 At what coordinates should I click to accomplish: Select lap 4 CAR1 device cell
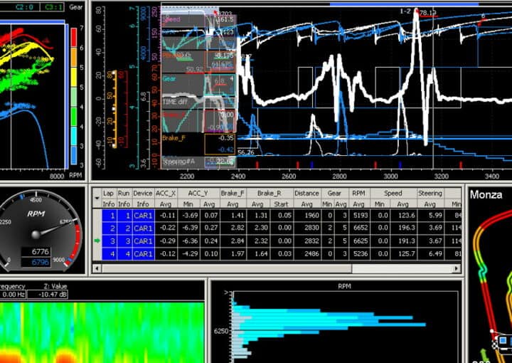(143, 253)
